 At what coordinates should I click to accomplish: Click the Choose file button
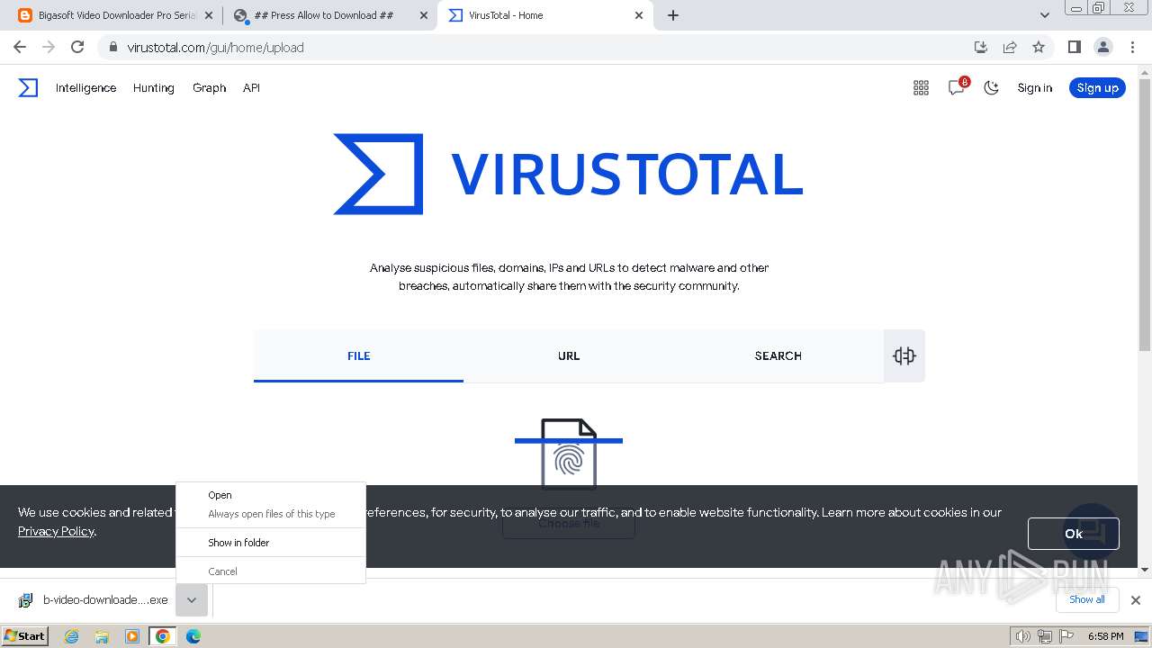(x=569, y=523)
